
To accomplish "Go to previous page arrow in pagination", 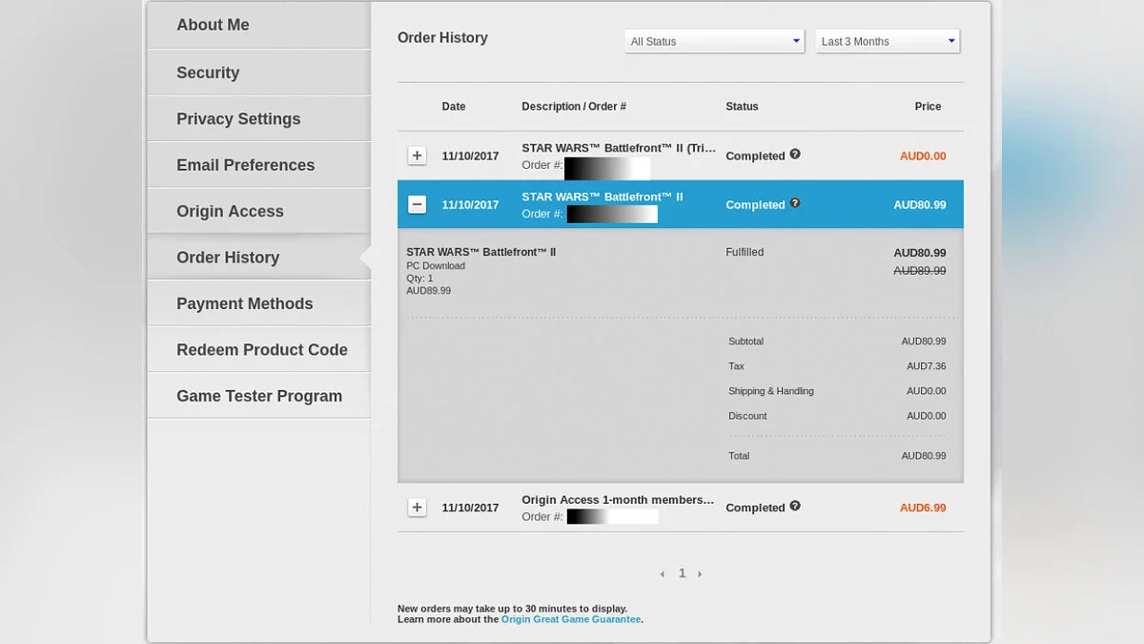I will pyautogui.click(x=663, y=574).
